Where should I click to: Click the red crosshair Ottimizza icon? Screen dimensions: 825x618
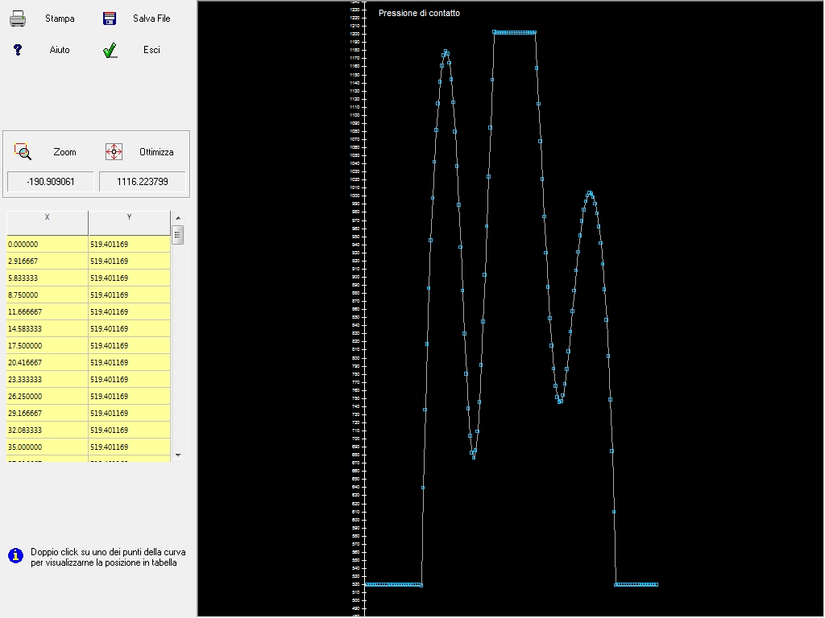pos(114,151)
